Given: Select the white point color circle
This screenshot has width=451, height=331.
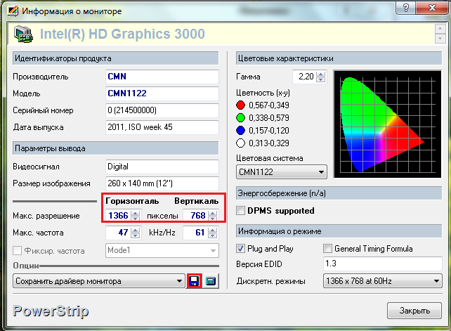Looking at the screenshot, I should (240, 143).
